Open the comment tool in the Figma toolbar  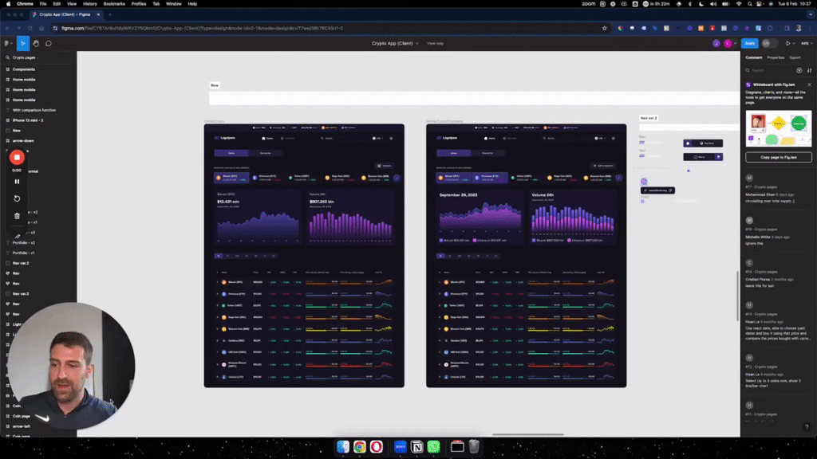pos(47,44)
